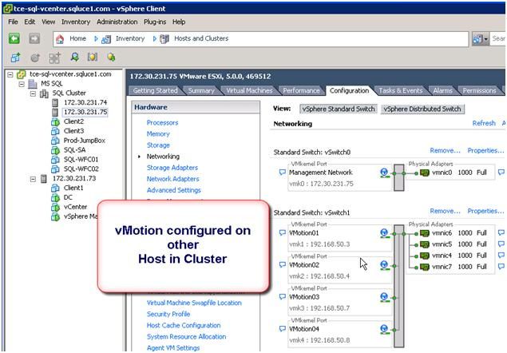Image resolution: width=507 pixels, height=353 pixels.
Task: Open the Security Profile link
Action: click(x=168, y=314)
